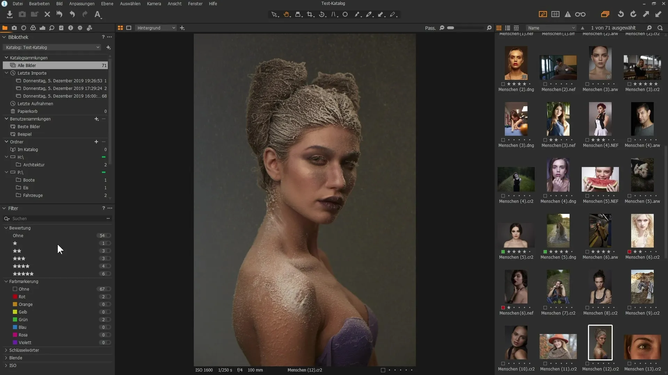
Task: Open the Capture camera tool tab
Action: [x=14, y=28]
